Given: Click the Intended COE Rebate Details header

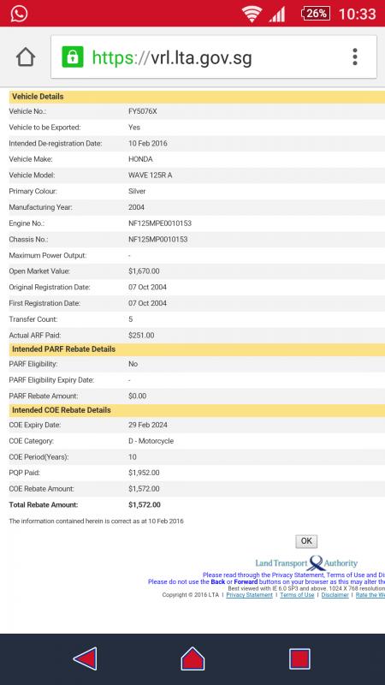Looking at the screenshot, I should pyautogui.click(x=197, y=410).
